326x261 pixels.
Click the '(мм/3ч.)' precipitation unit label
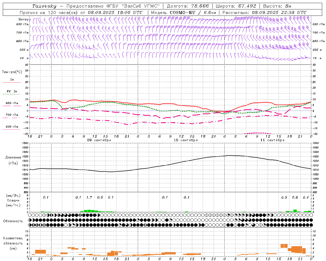pyautogui.click(x=13, y=195)
